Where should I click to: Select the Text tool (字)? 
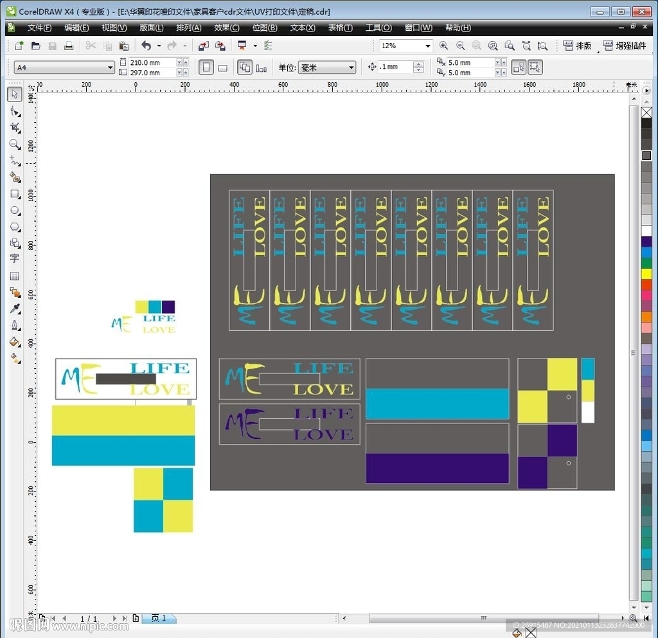click(15, 258)
